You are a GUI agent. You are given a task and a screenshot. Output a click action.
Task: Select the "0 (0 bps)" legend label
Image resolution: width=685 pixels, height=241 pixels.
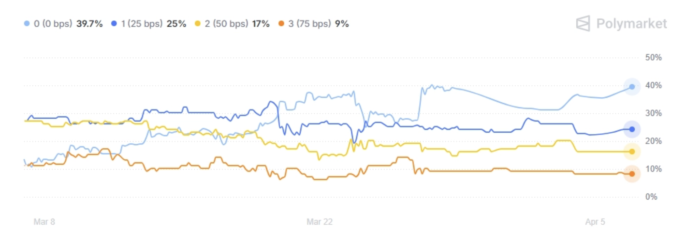(53, 24)
